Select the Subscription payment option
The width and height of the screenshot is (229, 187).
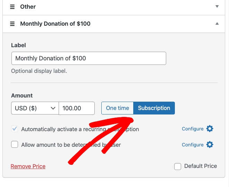point(154,108)
